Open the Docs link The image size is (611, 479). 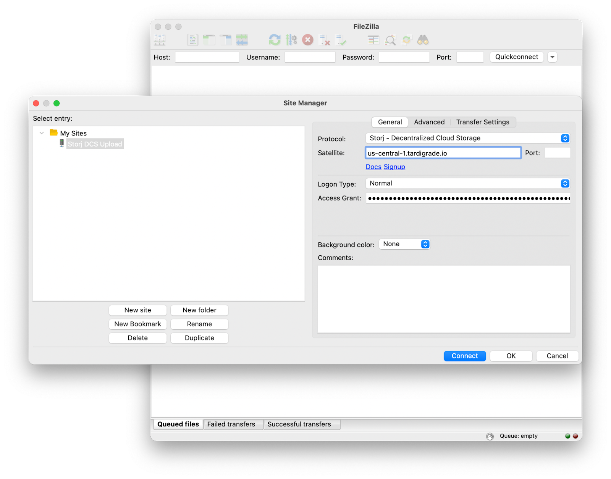[x=373, y=167]
